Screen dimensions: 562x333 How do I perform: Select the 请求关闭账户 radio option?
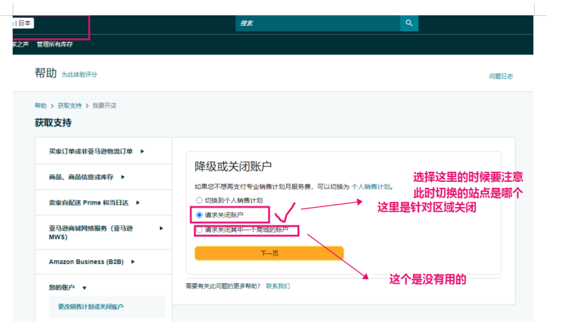tap(198, 215)
